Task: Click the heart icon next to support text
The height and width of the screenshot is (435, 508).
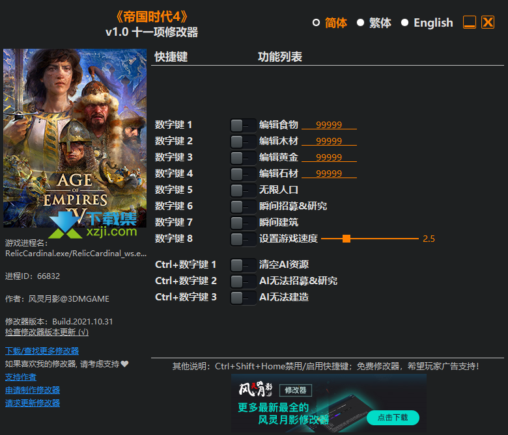Action: pyautogui.click(x=125, y=364)
